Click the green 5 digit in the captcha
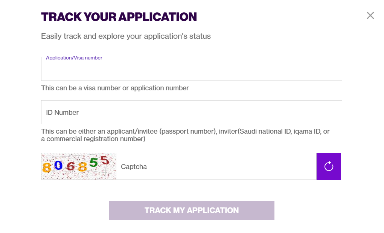This screenshot has width=384, height=233. pos(93,163)
